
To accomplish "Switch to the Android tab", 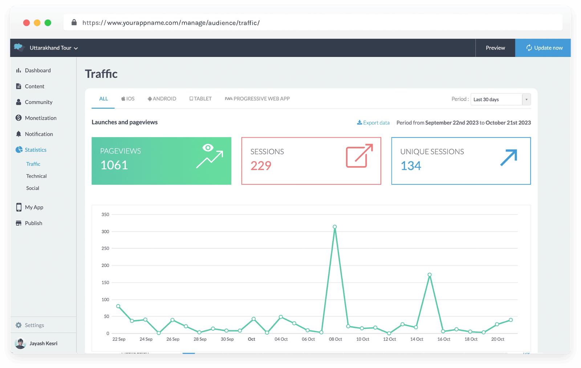I will coord(162,99).
